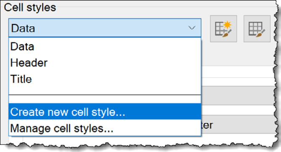Click the grid in the new cell style icon
Image resolution: width=281 pixels, height=152 pixels.
click(x=219, y=29)
